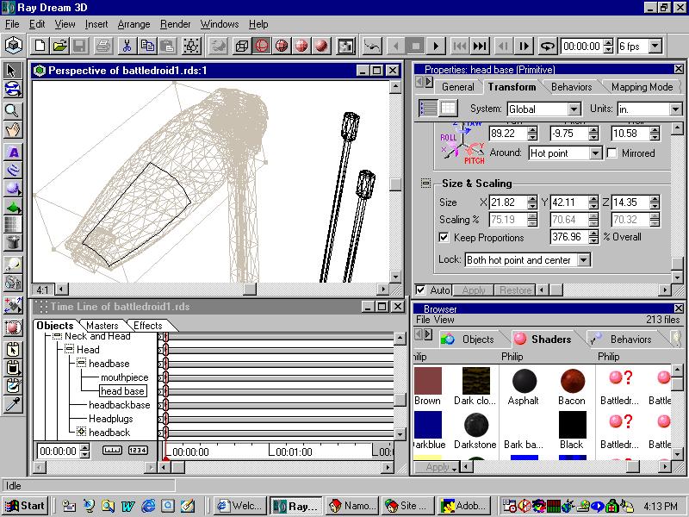
Task: Toggle the Mirrored checkbox
Action: tap(611, 153)
